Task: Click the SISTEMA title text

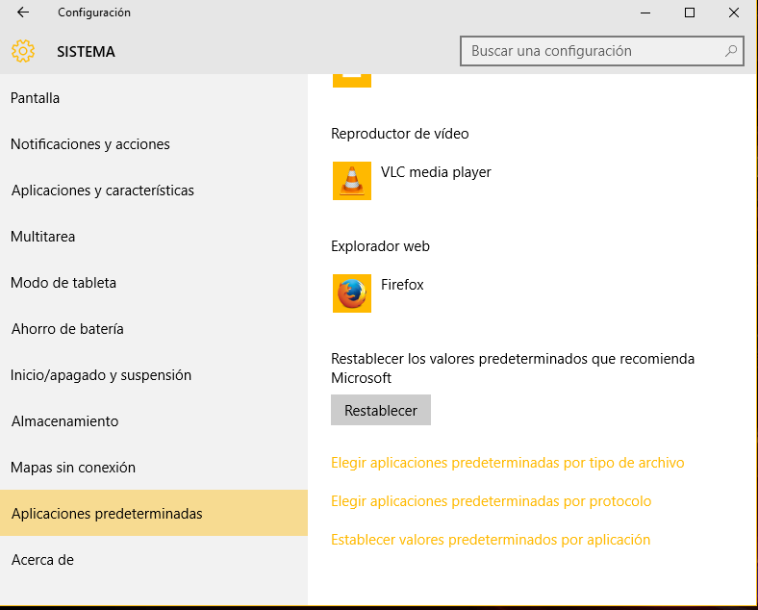Action: click(x=86, y=52)
